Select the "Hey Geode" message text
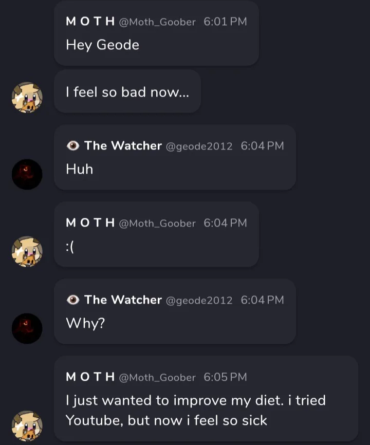 pos(102,45)
